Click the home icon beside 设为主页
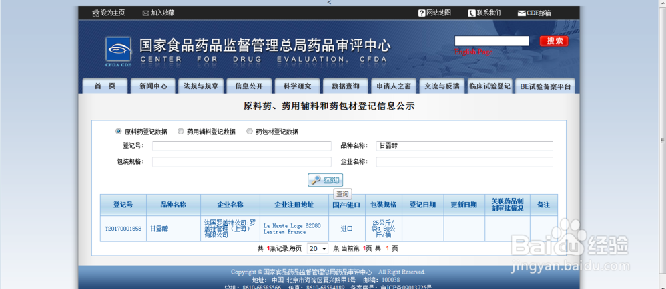This screenshot has width=666, height=289. 95,13
